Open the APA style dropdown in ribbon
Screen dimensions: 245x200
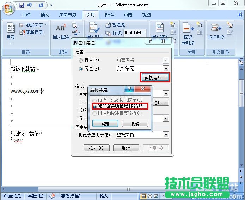point(144,33)
